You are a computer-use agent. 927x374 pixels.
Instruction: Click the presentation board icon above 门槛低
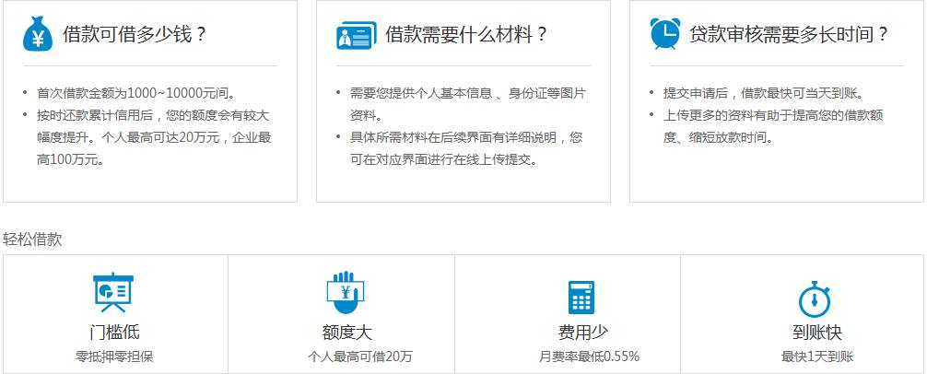[113, 292]
